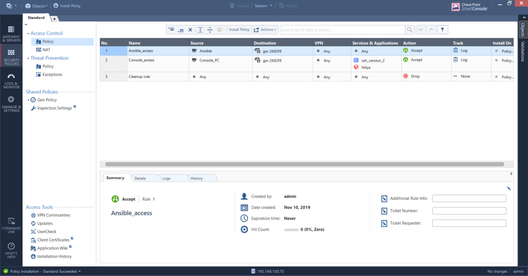Screen dimensions: 528x276
Task: Open Installation History
Action: click(51, 256)
